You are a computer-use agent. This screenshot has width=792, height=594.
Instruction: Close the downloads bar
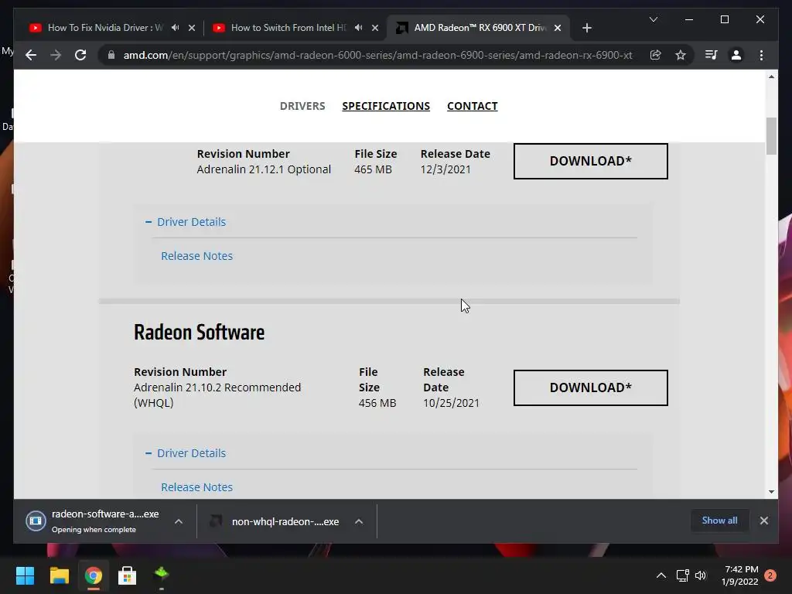pyautogui.click(x=763, y=521)
